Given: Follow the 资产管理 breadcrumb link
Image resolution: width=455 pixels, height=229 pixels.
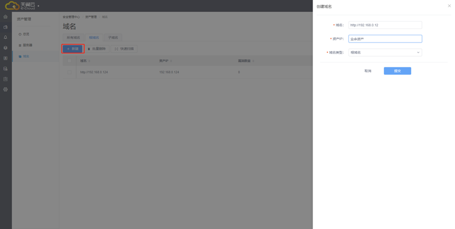Looking at the screenshot, I should click(91, 17).
